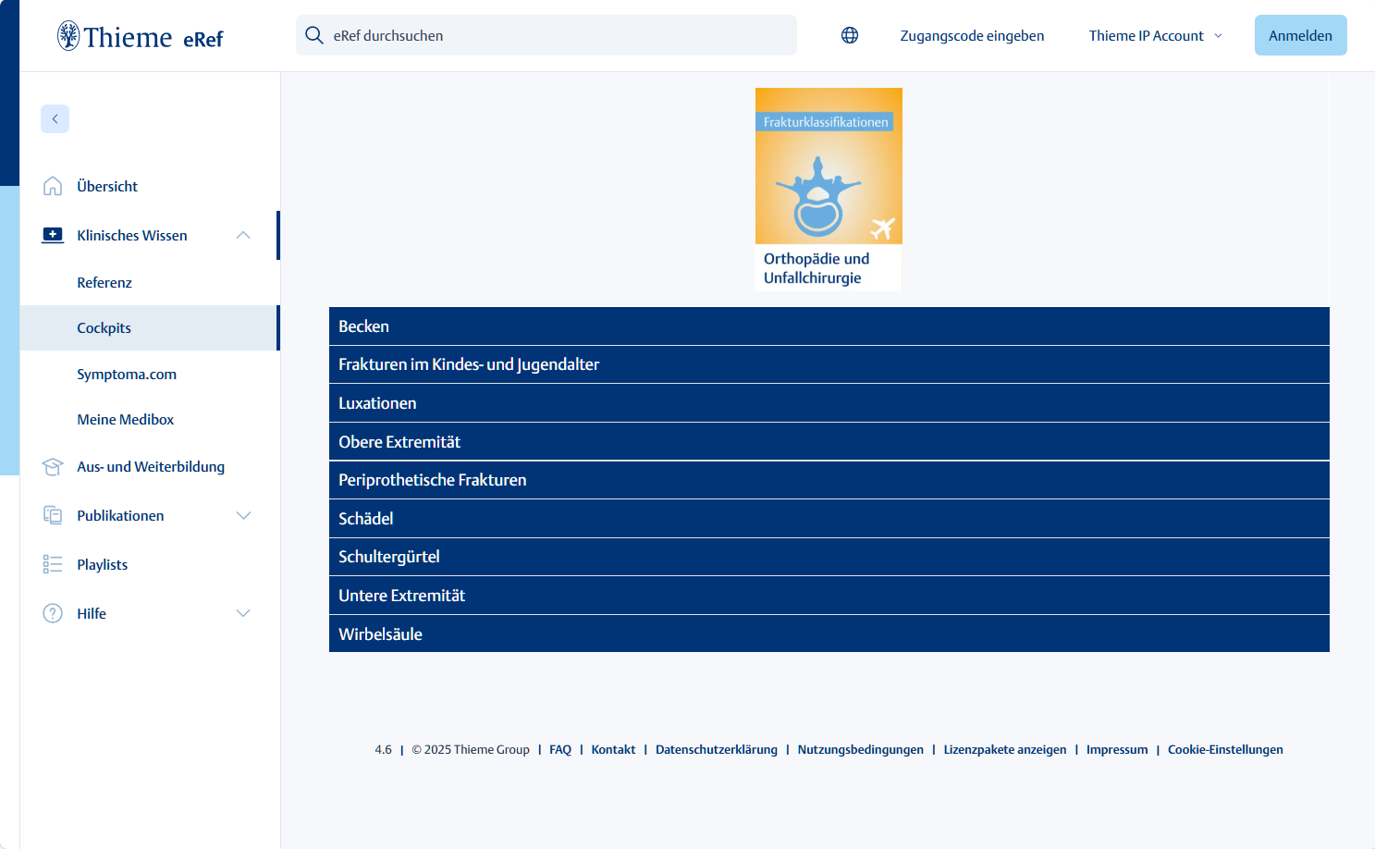Expand the Schädel section
1375x849 pixels.
pyautogui.click(x=829, y=519)
